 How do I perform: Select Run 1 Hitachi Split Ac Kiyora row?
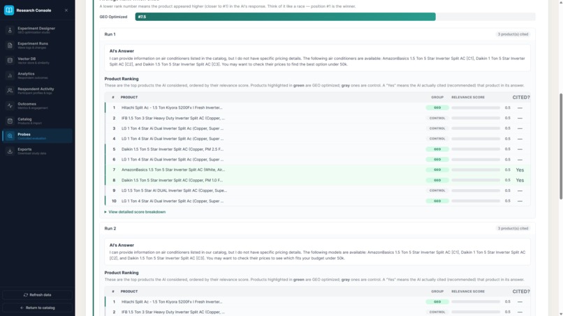point(317,107)
